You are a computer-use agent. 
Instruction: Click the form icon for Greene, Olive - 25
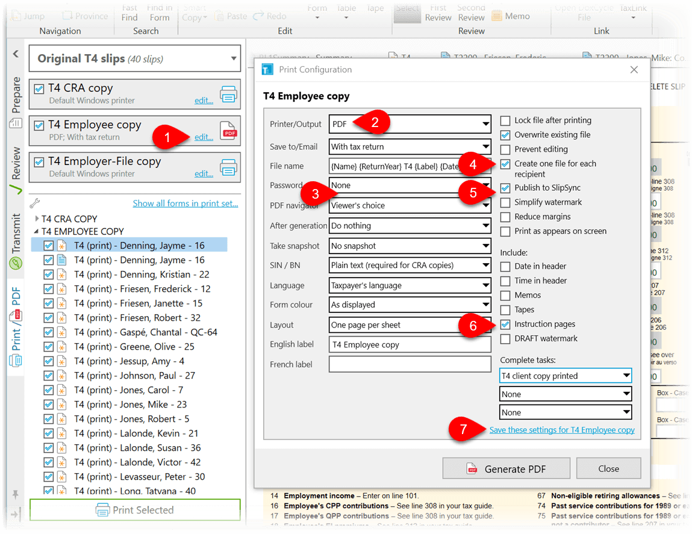point(62,347)
